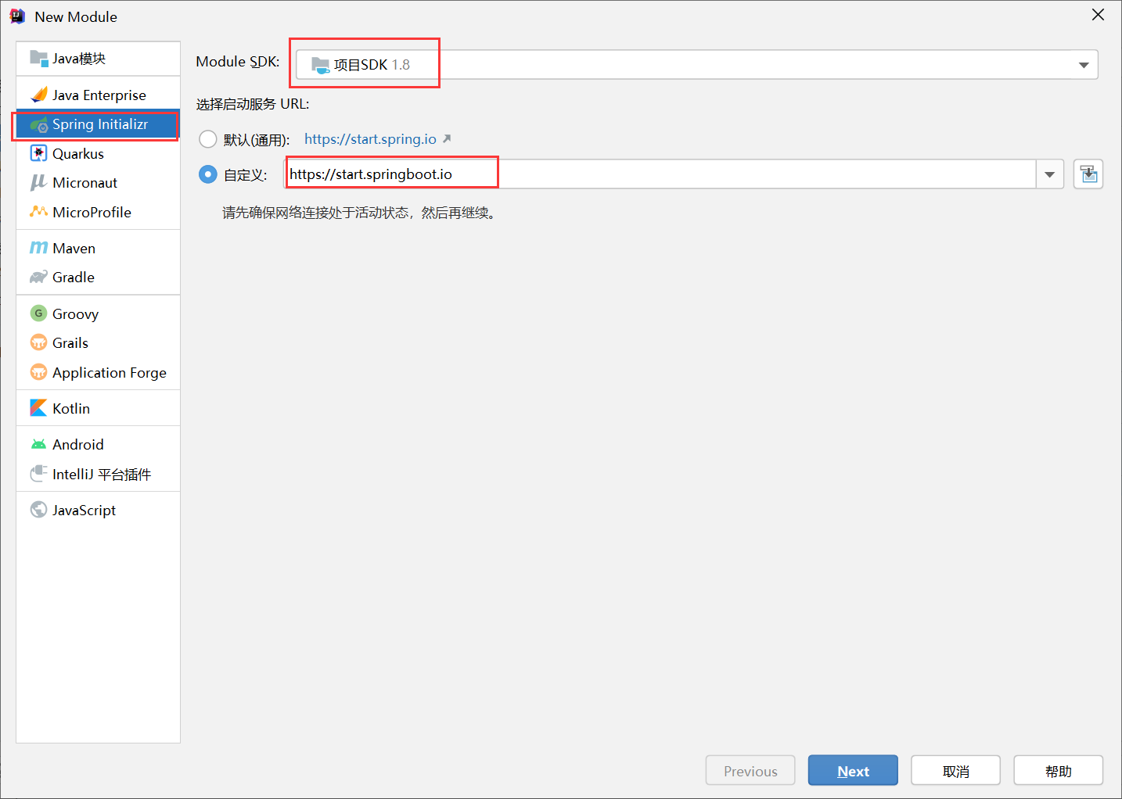Screen dimensions: 1122x799
Task: Click the Quarkus icon
Action: tap(38, 153)
